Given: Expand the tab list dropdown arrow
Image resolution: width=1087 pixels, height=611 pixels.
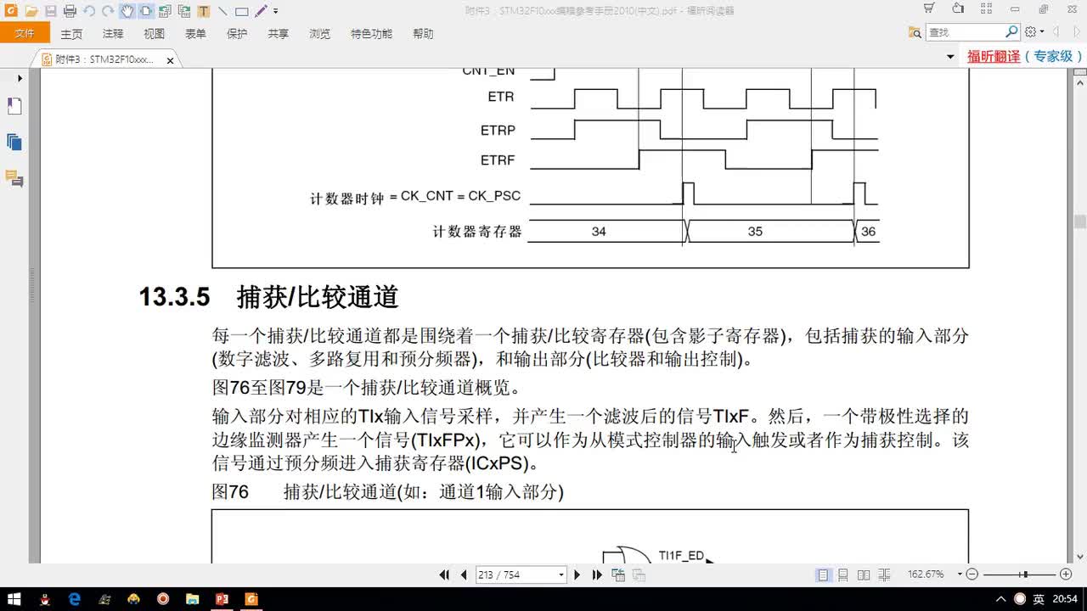Looking at the screenshot, I should point(950,57).
